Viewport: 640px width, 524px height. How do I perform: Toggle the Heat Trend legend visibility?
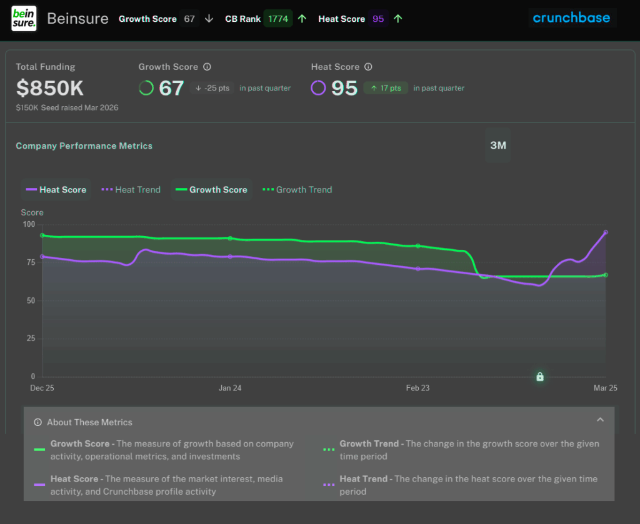(x=131, y=189)
